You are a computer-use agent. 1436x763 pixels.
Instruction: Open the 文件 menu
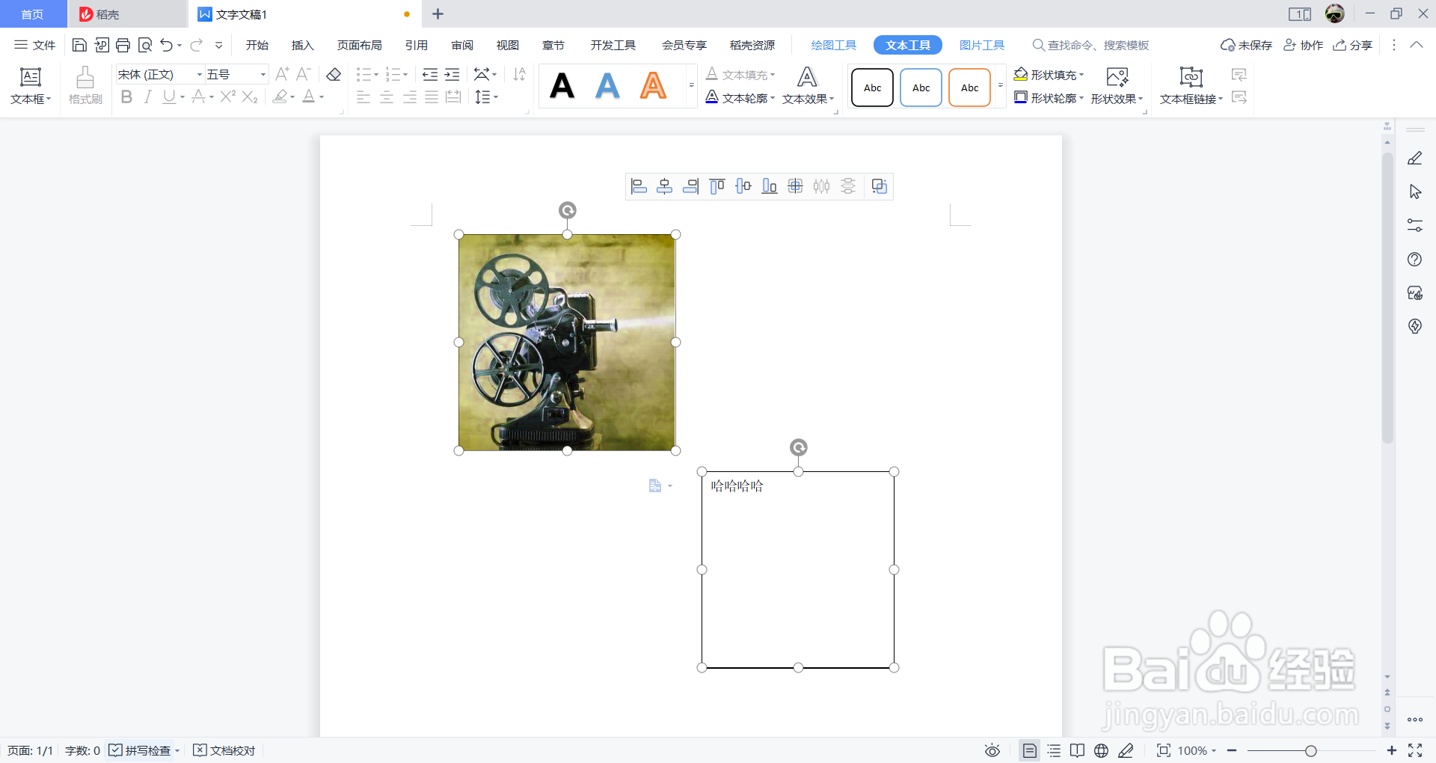click(x=35, y=46)
